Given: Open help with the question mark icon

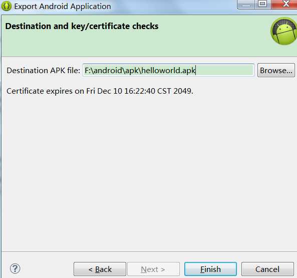Looking at the screenshot, I should tap(15, 268).
